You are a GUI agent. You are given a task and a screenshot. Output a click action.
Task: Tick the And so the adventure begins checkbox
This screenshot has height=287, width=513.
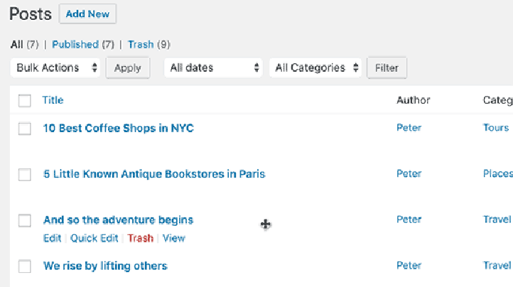tap(25, 220)
